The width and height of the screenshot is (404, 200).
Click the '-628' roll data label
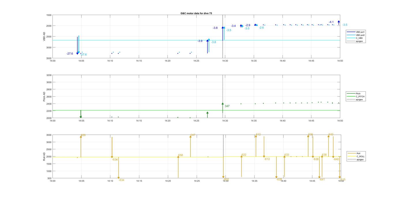279,179
